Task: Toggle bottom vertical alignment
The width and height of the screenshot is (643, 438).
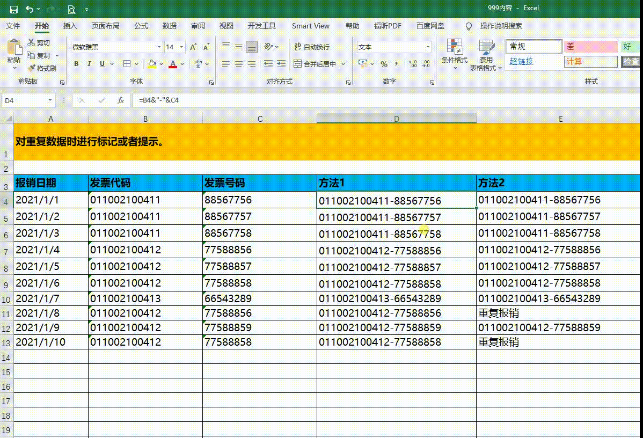Action: [x=252, y=47]
